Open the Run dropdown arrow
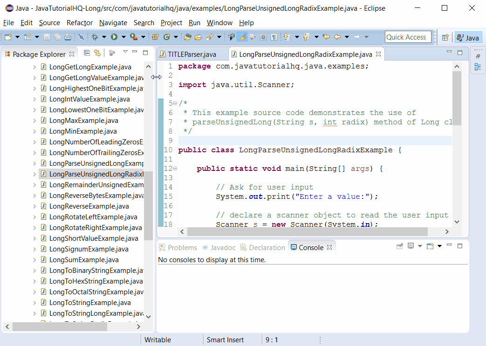The image size is (486, 346). coord(123,37)
